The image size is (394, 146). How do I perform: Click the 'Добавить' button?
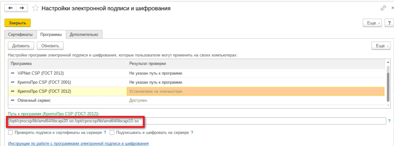21,46
